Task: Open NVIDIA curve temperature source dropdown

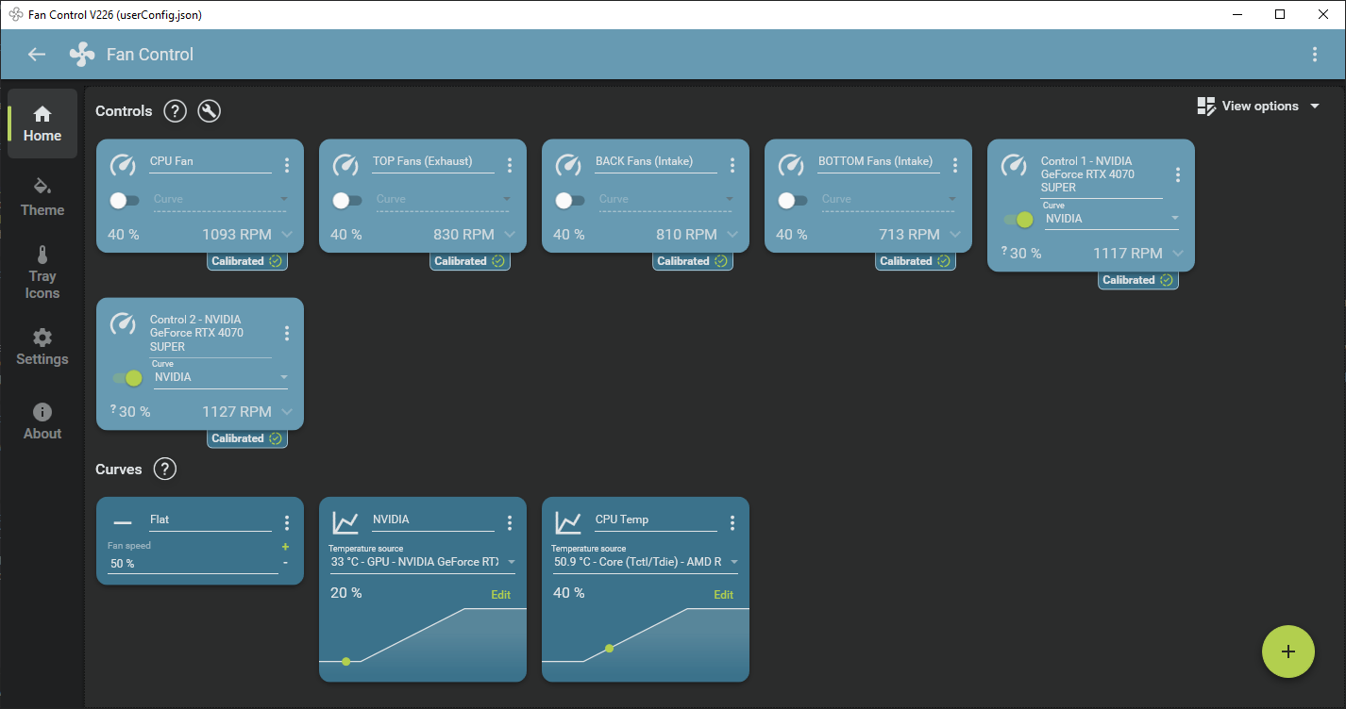Action: click(x=423, y=562)
